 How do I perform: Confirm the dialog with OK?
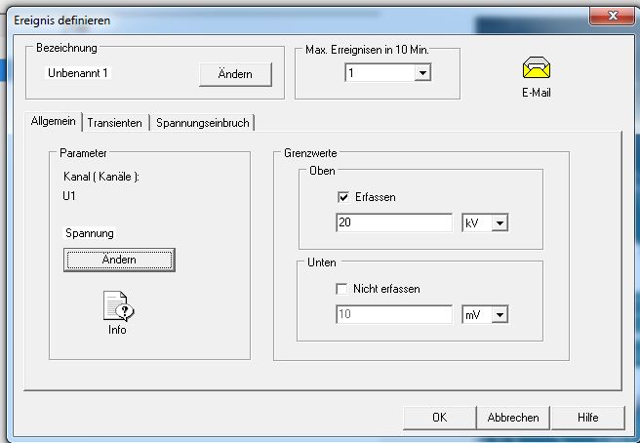coord(439,417)
